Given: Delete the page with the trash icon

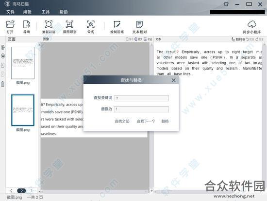Looking at the screenshot, I should tap(3, 84).
